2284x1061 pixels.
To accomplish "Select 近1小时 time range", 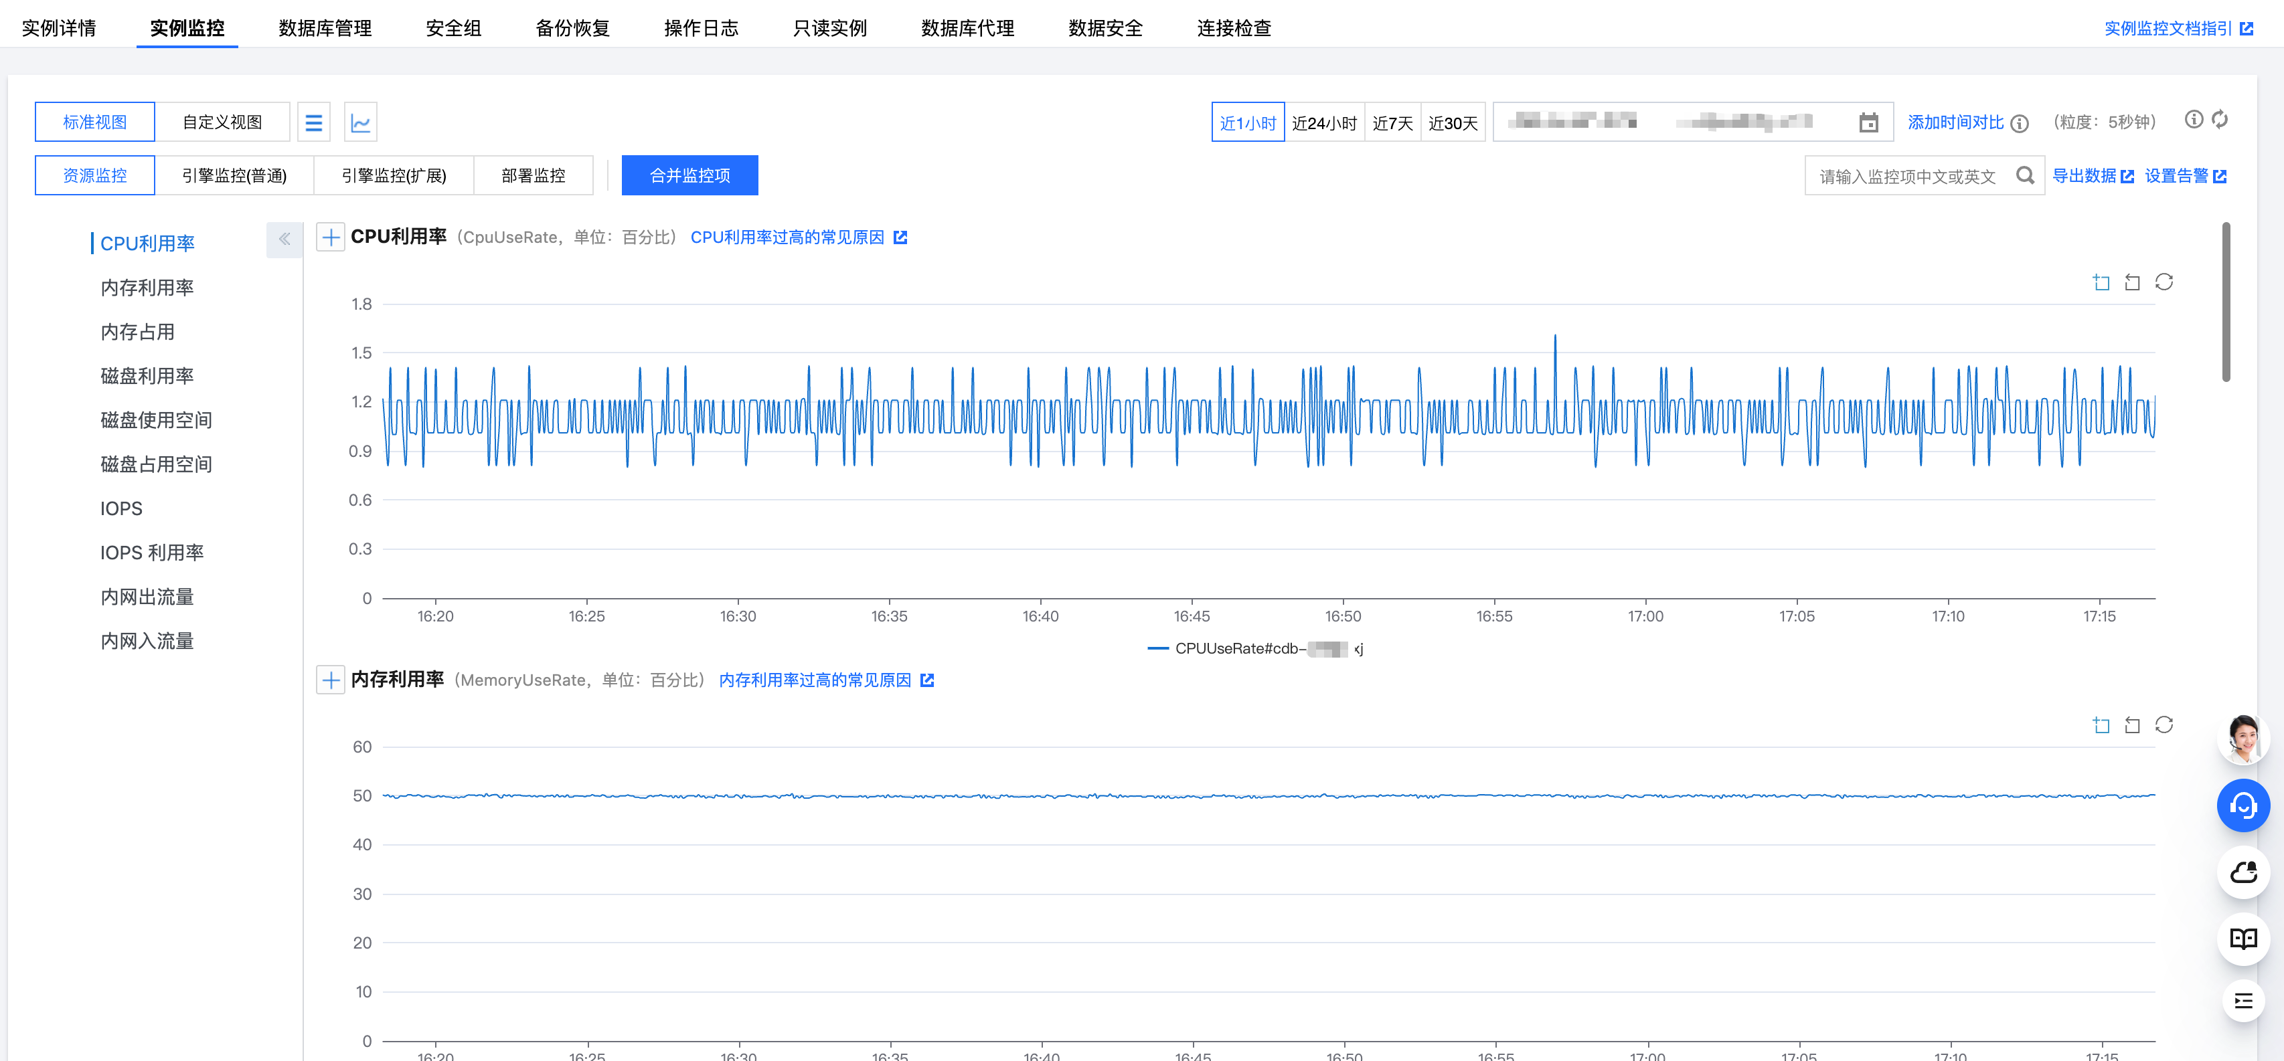I will [1248, 122].
